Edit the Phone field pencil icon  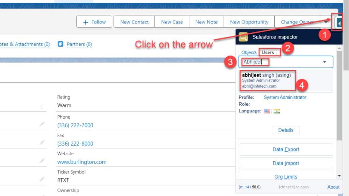click(x=42, y=124)
